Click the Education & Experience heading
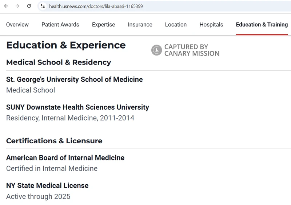 pos(66,45)
